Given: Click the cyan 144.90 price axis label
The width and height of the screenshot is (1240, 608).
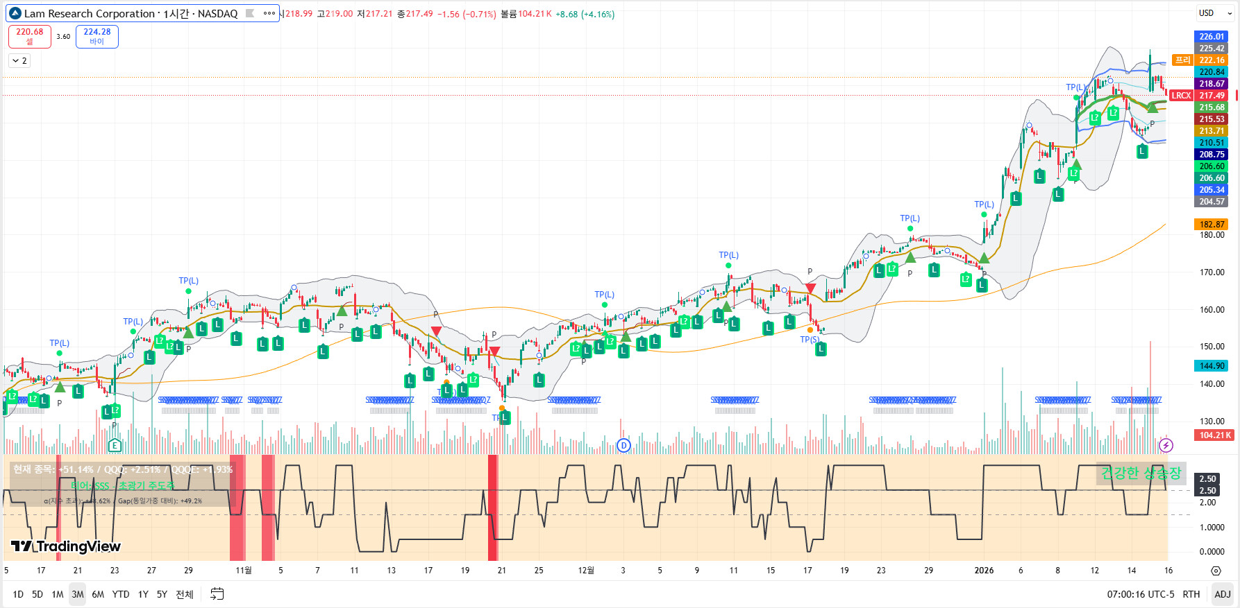Looking at the screenshot, I should coord(1212,366).
